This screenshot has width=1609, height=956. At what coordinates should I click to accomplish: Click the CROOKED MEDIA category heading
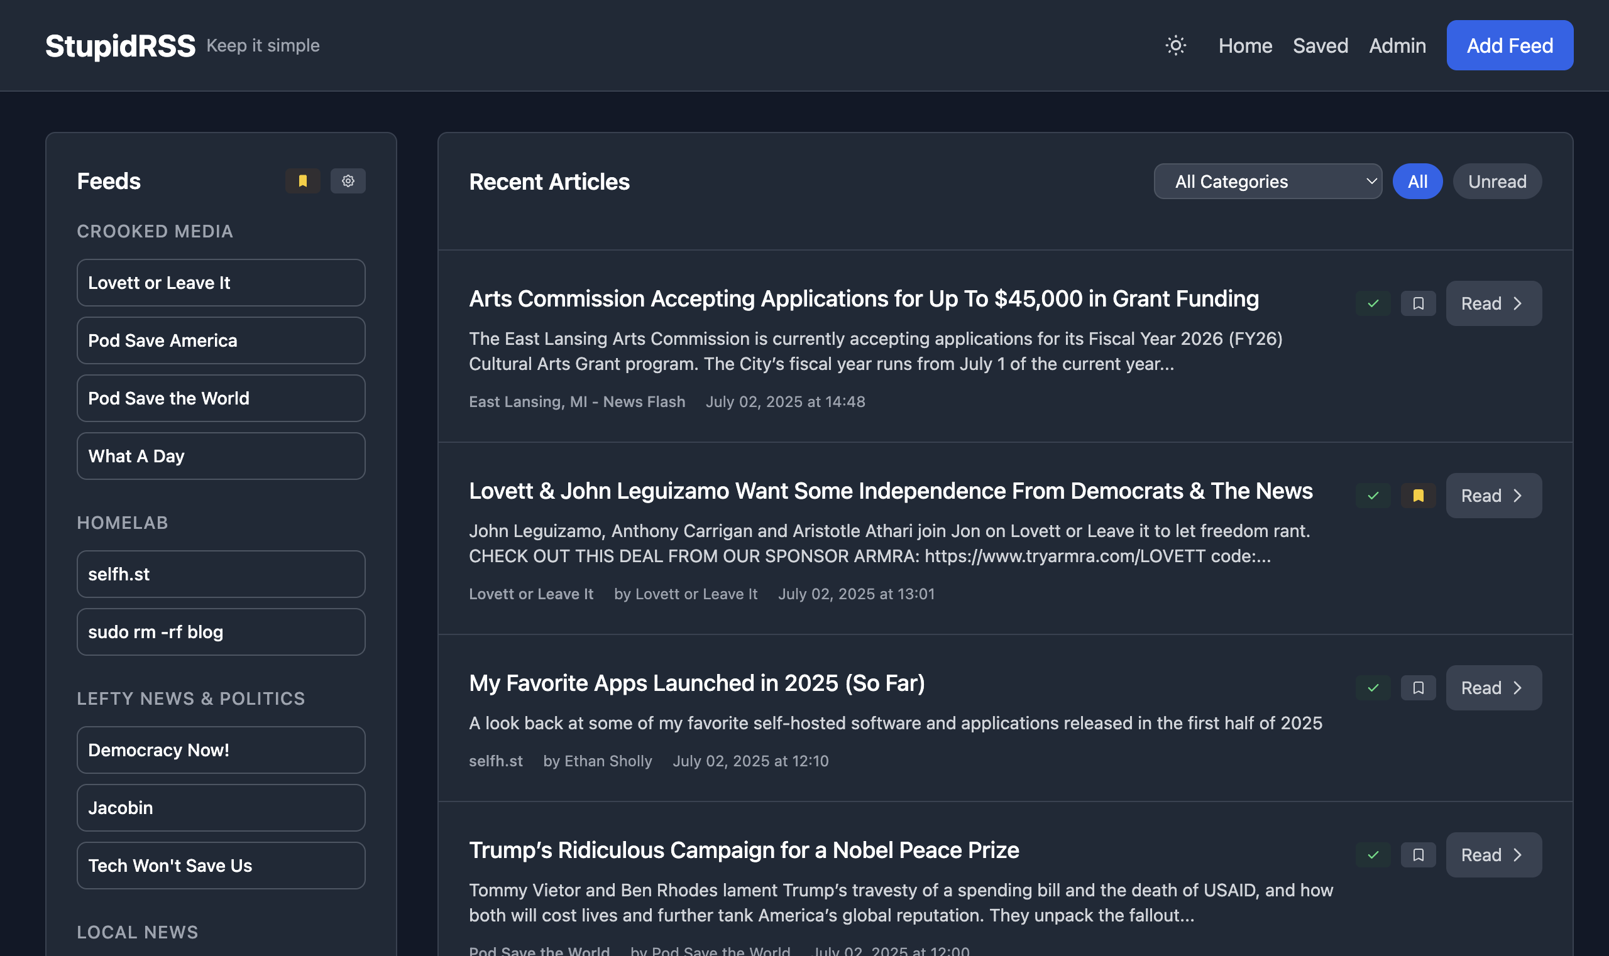[155, 231]
